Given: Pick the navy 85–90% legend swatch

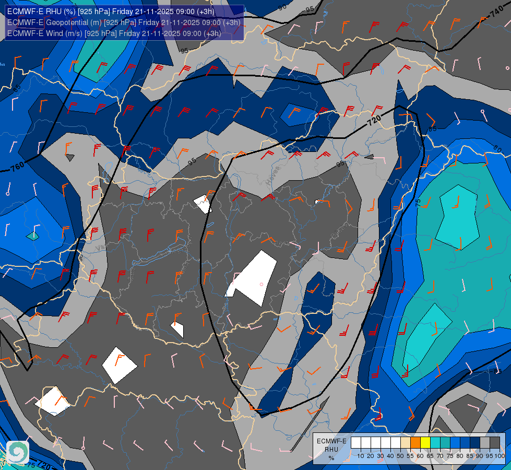Looking at the screenshot, I should tap(475, 443).
